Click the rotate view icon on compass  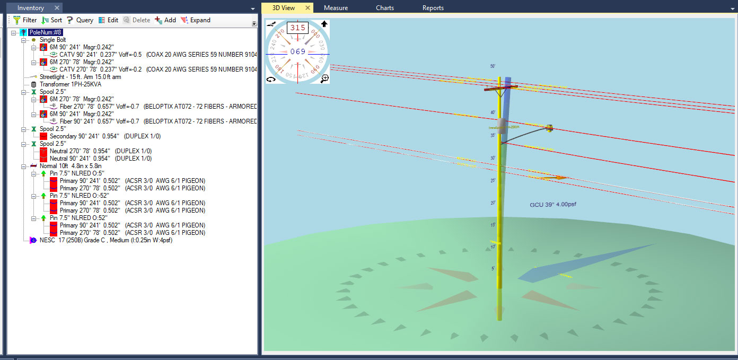coord(271,79)
